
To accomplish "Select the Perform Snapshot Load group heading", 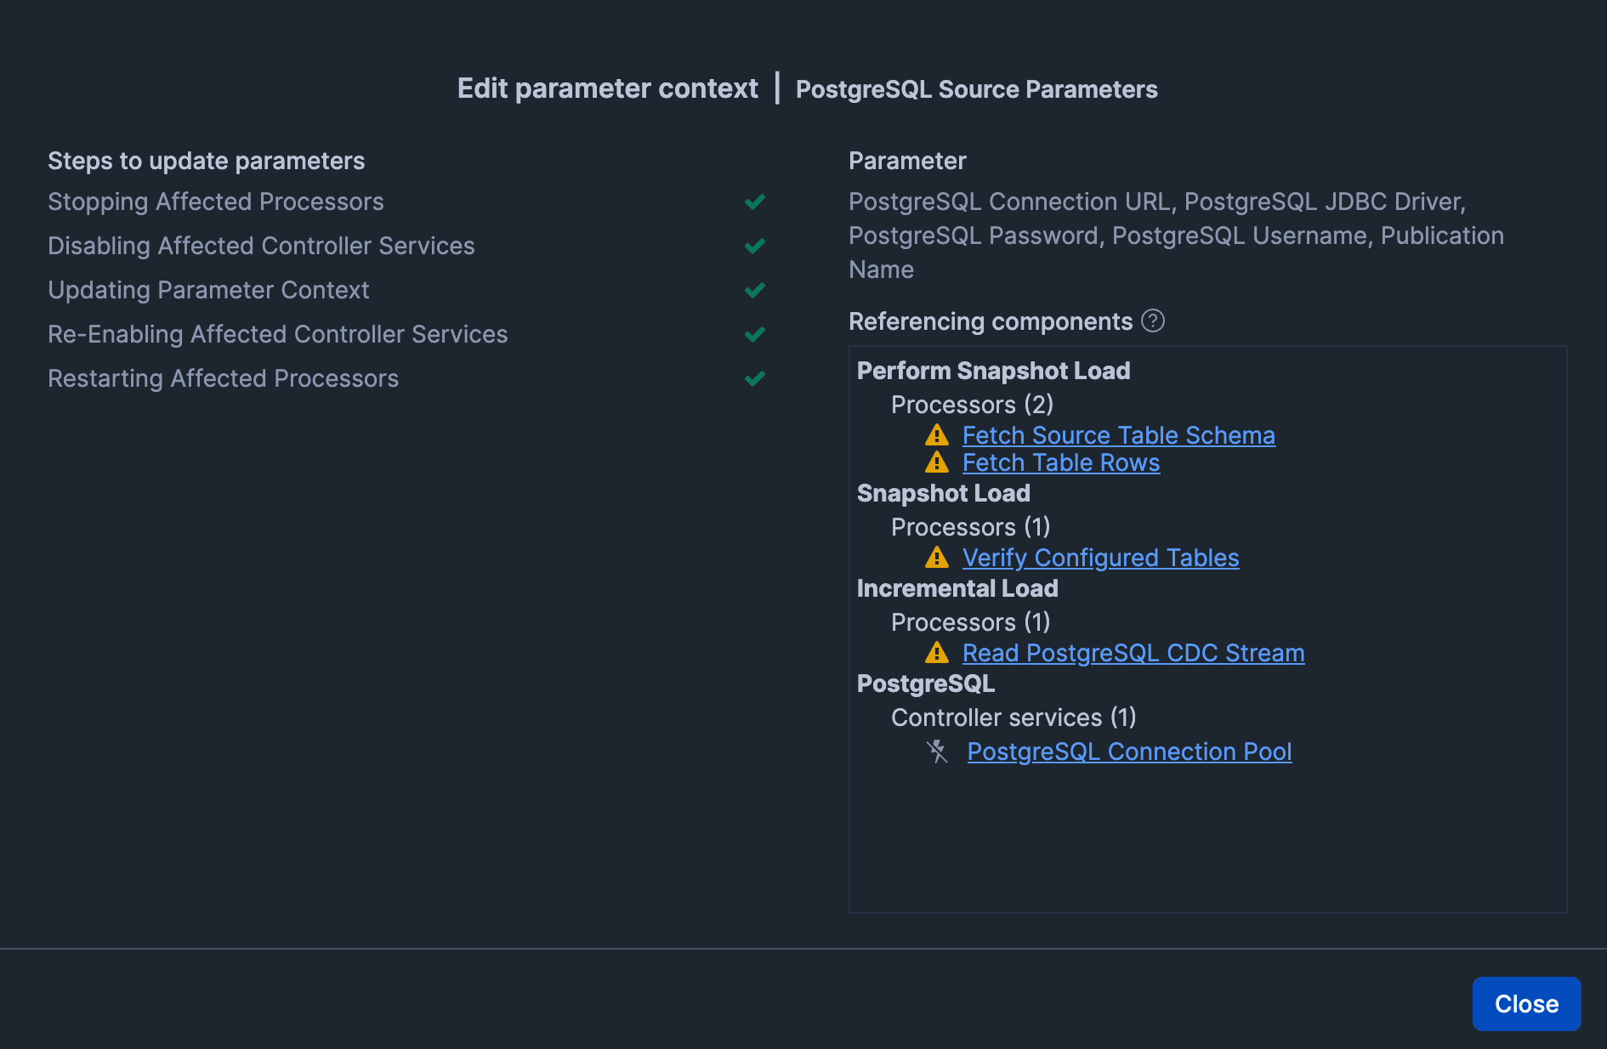I will click(x=993, y=371).
